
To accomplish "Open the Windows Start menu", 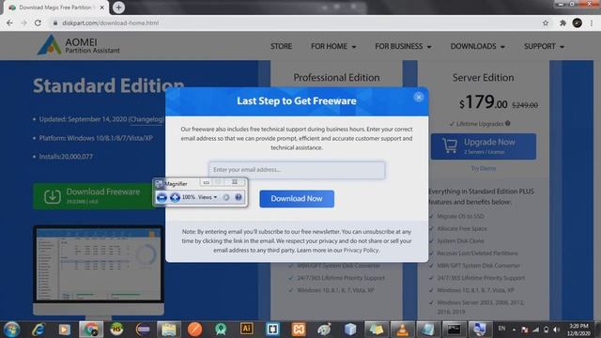I will click(12, 330).
